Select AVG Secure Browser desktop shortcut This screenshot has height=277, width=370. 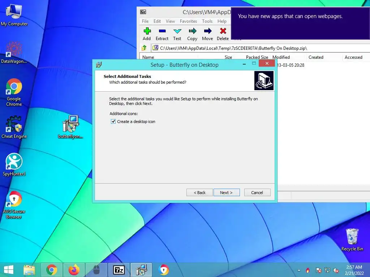(14, 205)
